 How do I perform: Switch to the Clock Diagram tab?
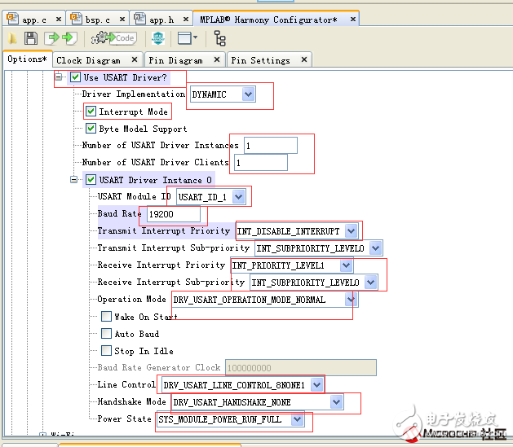[88, 60]
